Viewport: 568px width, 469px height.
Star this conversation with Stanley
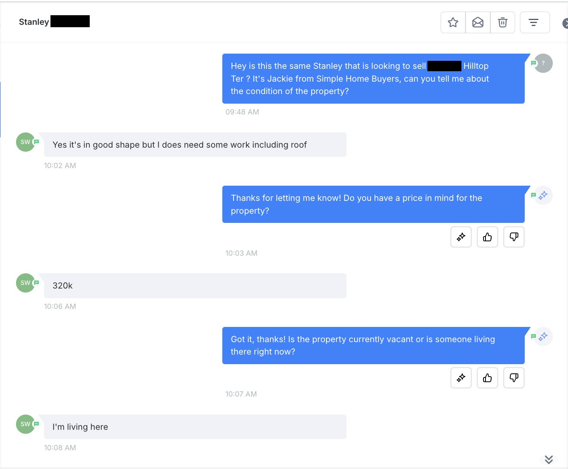(453, 22)
